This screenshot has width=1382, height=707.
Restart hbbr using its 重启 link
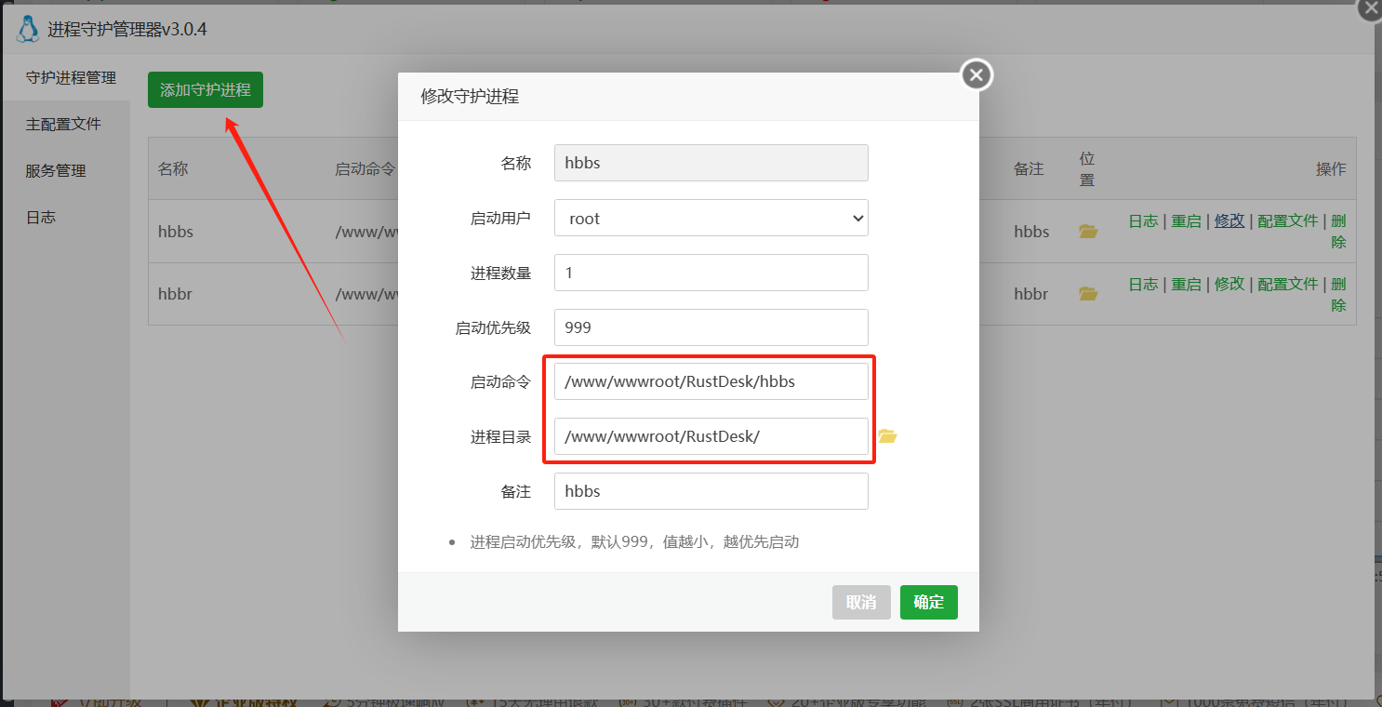click(x=1187, y=284)
